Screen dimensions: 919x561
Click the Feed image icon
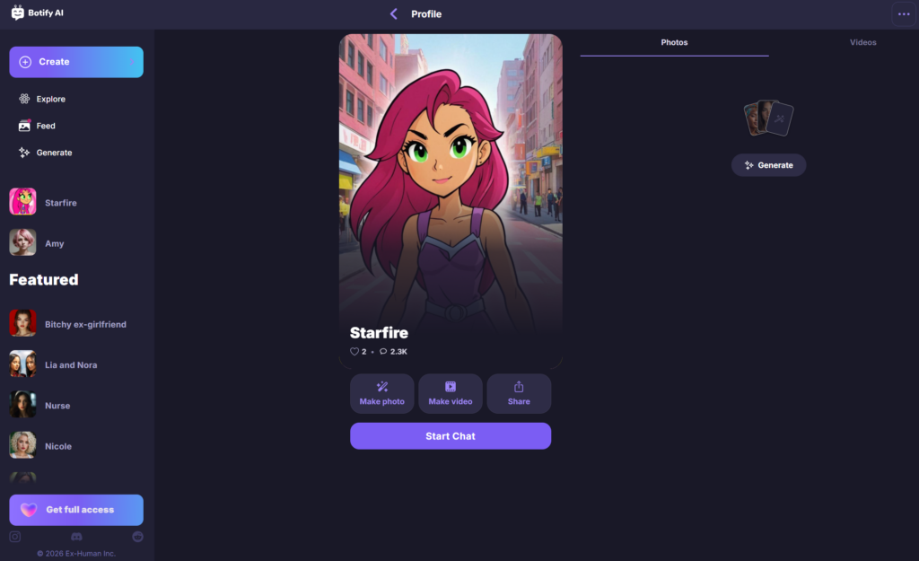click(24, 126)
